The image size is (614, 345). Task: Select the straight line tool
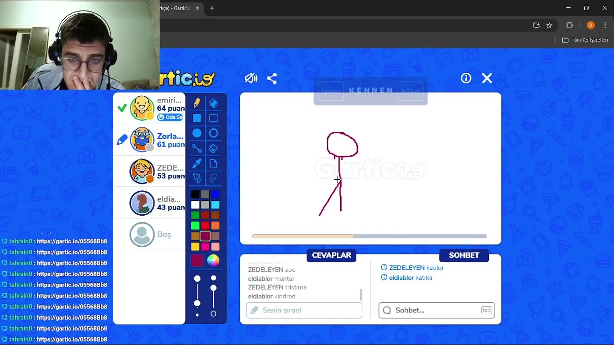197,149
